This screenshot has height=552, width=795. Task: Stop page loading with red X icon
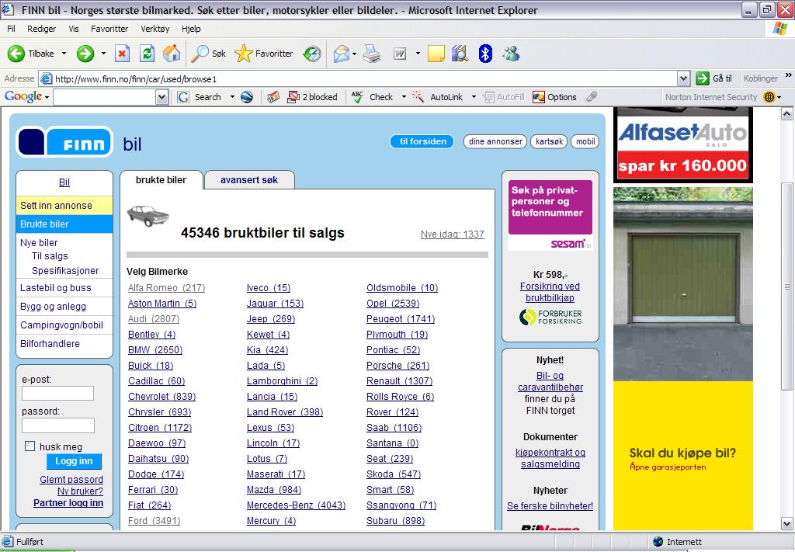(x=122, y=54)
